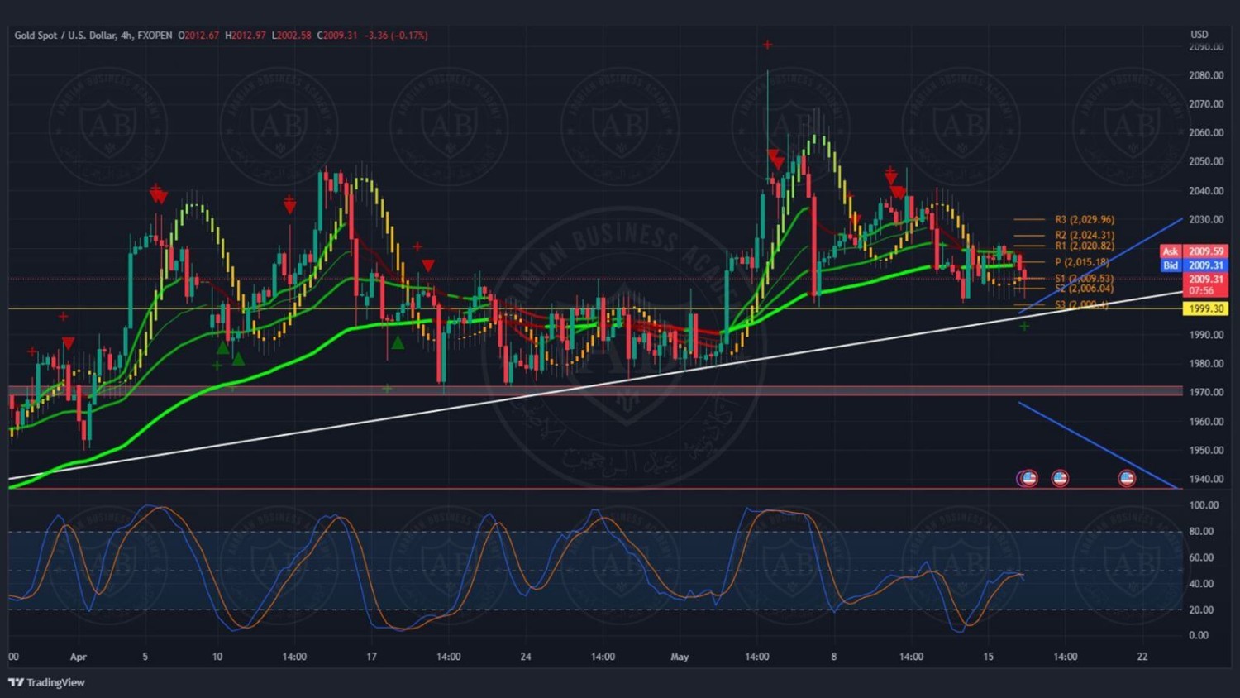This screenshot has height=698, width=1240.
Task: Click the close value C2009.31 in the legend
Action: tap(338, 36)
